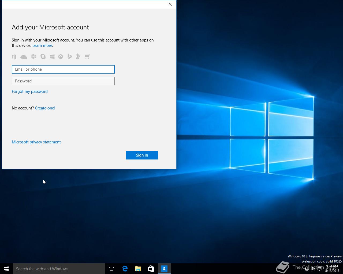This screenshot has height=274, width=343.
Task: Open the Windows Start menu
Action: point(6,269)
